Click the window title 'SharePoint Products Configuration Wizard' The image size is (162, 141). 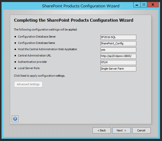tap(81, 6)
